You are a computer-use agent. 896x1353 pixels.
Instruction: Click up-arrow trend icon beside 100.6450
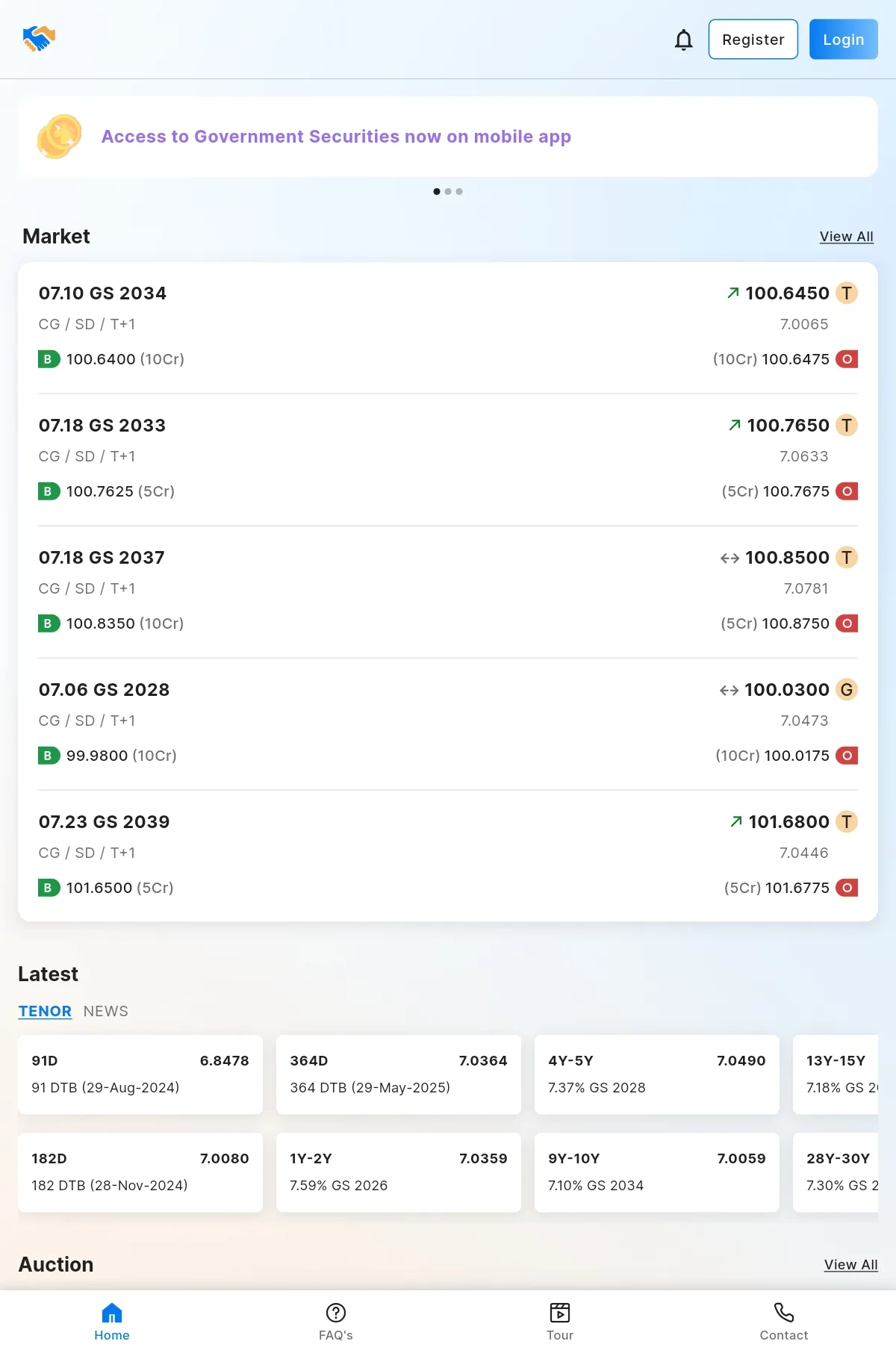coord(733,293)
